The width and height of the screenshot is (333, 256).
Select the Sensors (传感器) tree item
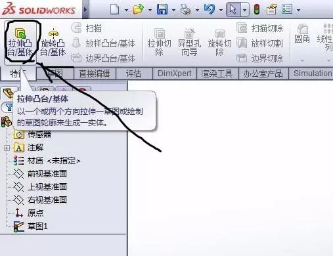[33, 135]
